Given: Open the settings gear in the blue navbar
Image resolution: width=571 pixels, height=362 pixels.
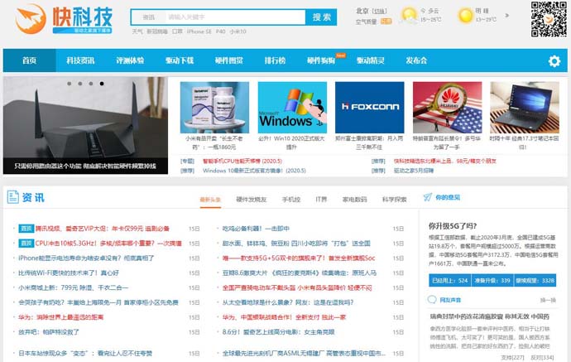Looking at the screenshot, I should tap(554, 60).
